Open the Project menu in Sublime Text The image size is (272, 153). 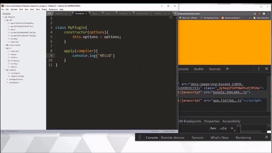click(44, 9)
